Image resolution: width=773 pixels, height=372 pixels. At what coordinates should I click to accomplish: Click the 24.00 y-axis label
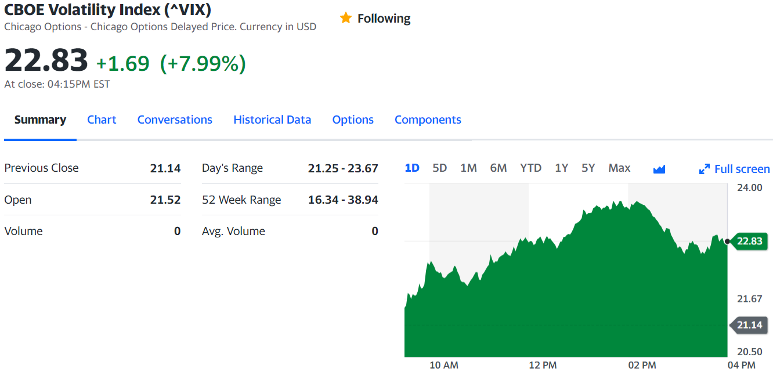point(750,187)
